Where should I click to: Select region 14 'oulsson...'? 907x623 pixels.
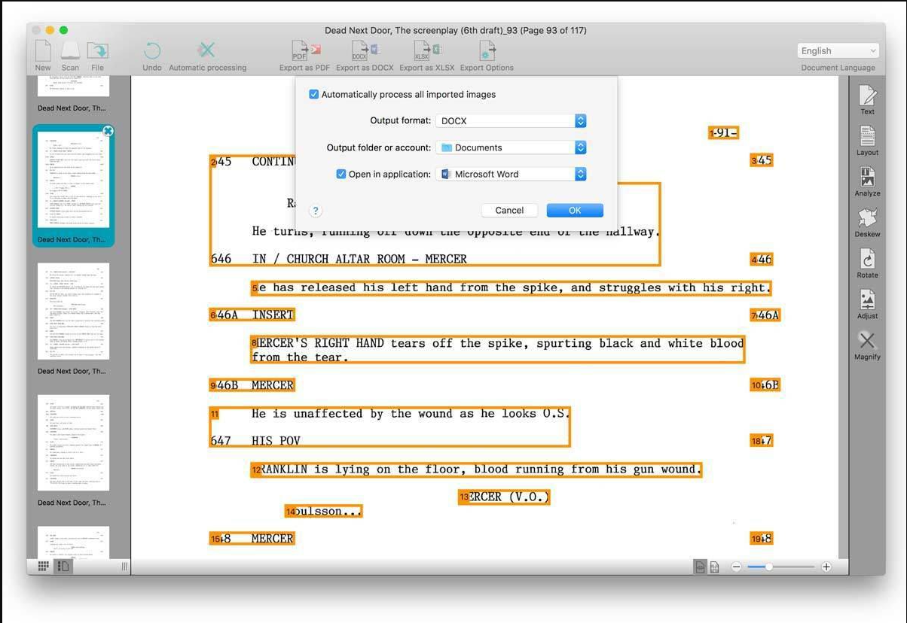pos(323,512)
